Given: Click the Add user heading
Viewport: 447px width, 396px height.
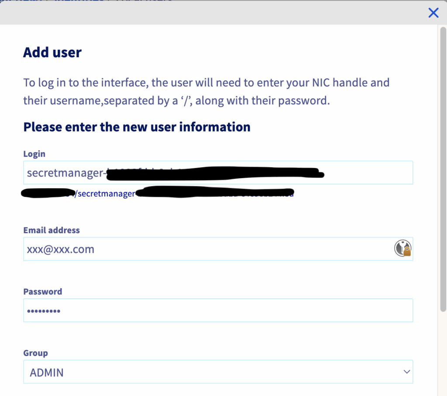Looking at the screenshot, I should tap(52, 52).
